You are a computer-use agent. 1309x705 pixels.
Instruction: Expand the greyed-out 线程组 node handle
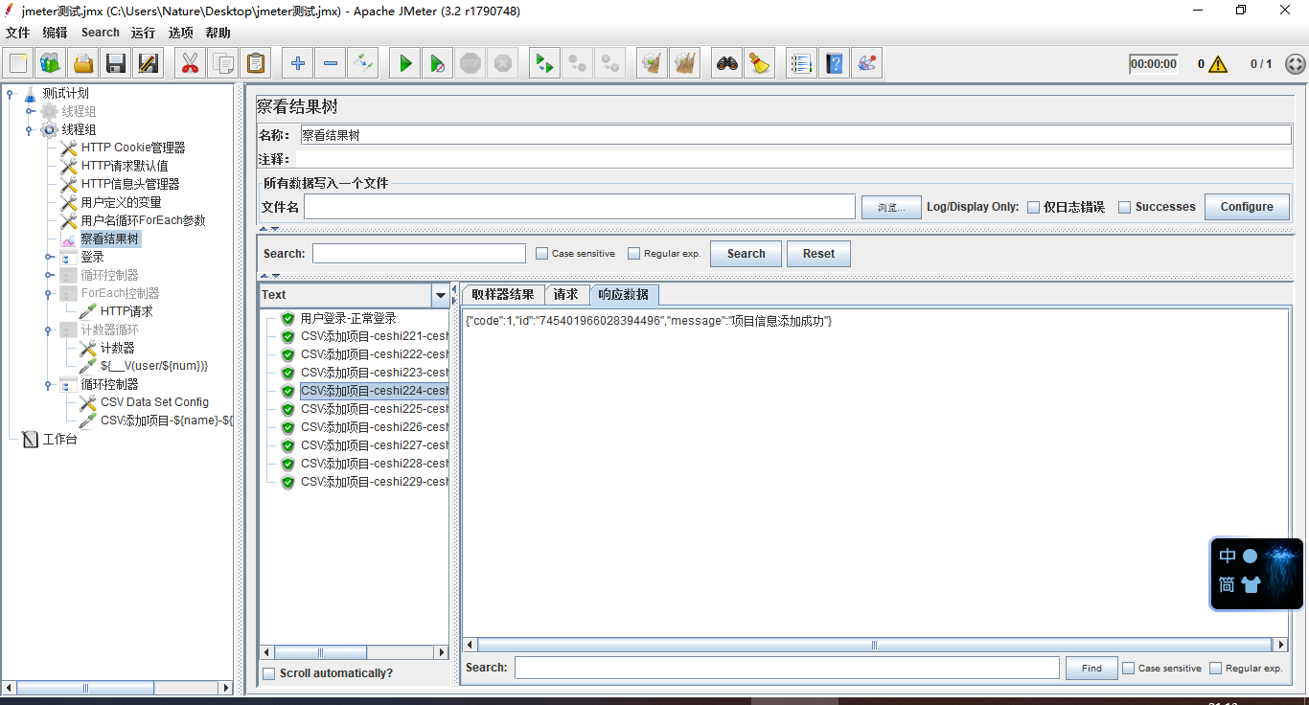30,112
